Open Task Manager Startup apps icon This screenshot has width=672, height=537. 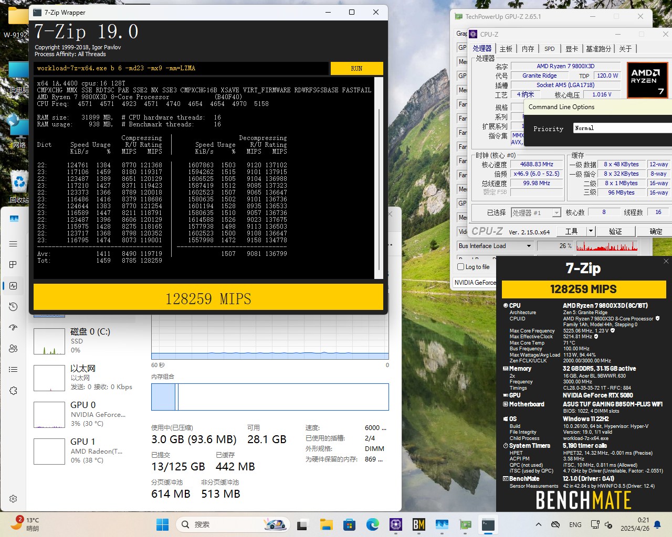13,328
